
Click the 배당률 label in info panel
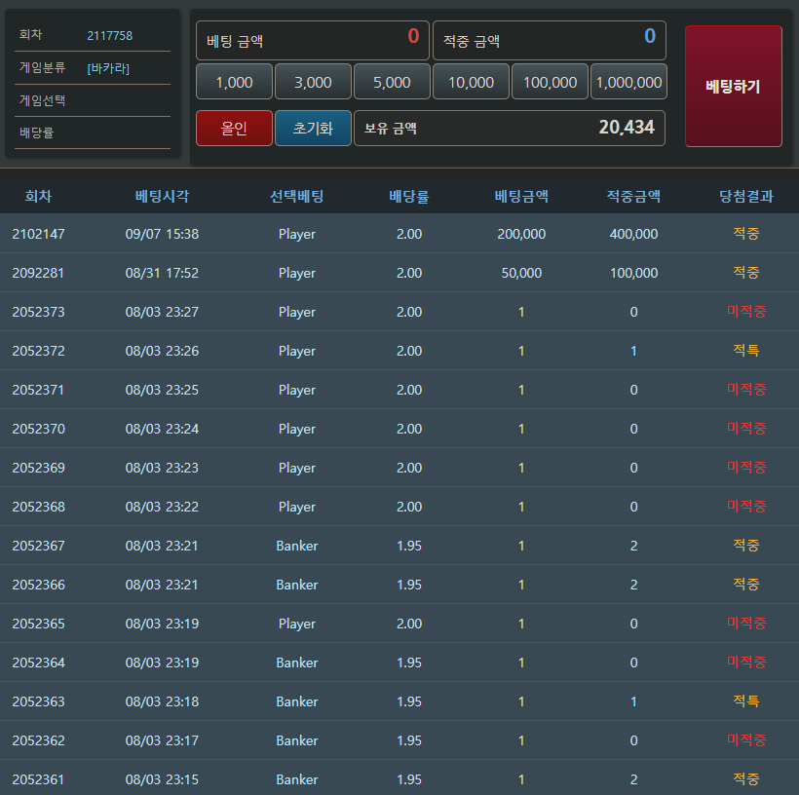(x=36, y=133)
